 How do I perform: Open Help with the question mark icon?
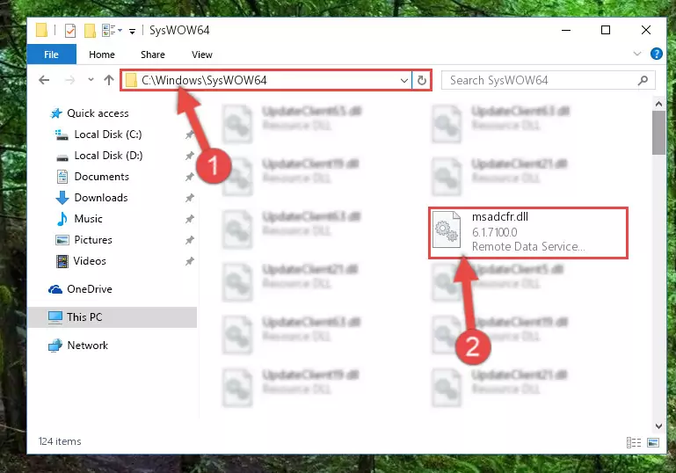(656, 54)
